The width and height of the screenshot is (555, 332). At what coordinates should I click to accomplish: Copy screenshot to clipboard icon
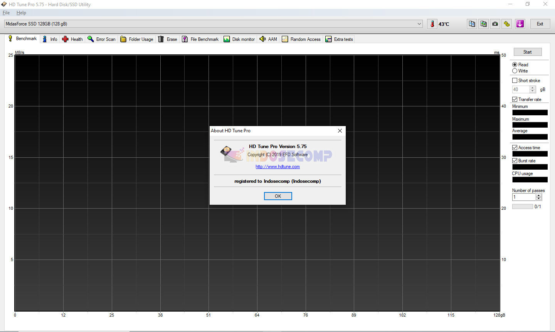pyautogui.click(x=483, y=24)
